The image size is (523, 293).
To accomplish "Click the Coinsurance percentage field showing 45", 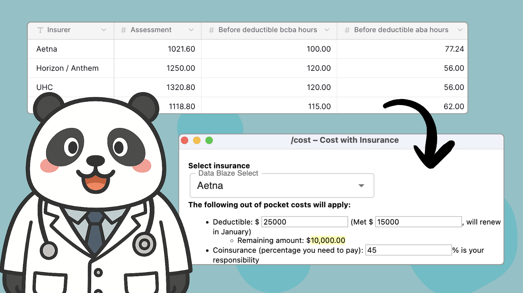I will pos(409,250).
